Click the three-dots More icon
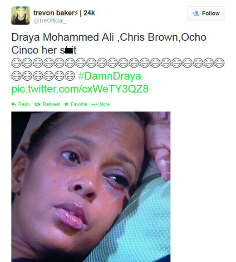 (x=94, y=104)
